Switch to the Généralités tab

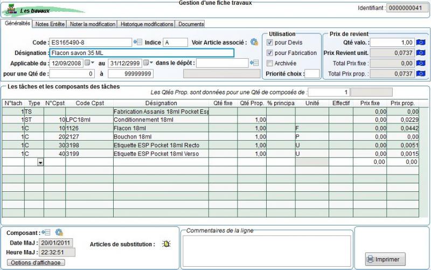[x=17, y=23]
